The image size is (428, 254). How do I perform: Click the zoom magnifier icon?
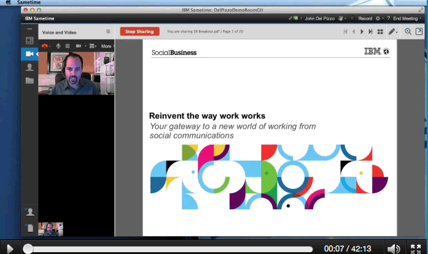click(408, 32)
